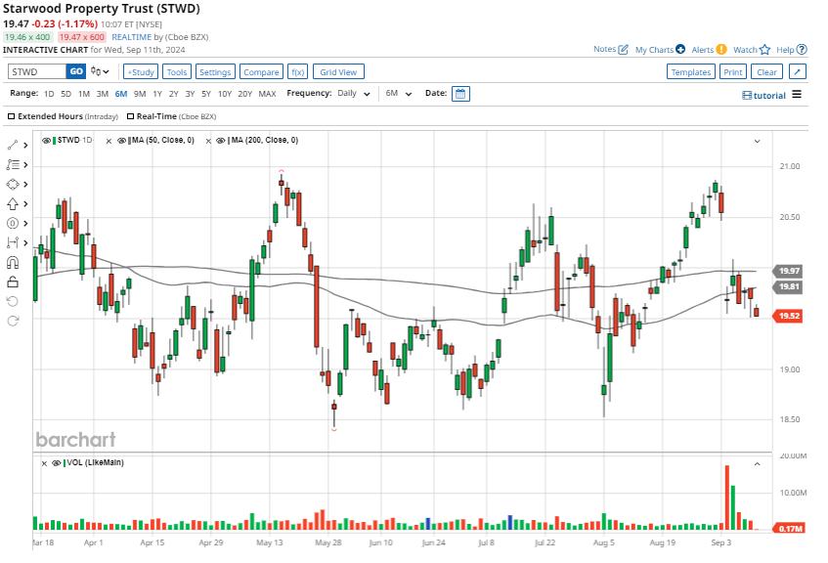This screenshot has width=828, height=563.
Task: Add chart to My Charts plus icon
Action: (x=680, y=49)
